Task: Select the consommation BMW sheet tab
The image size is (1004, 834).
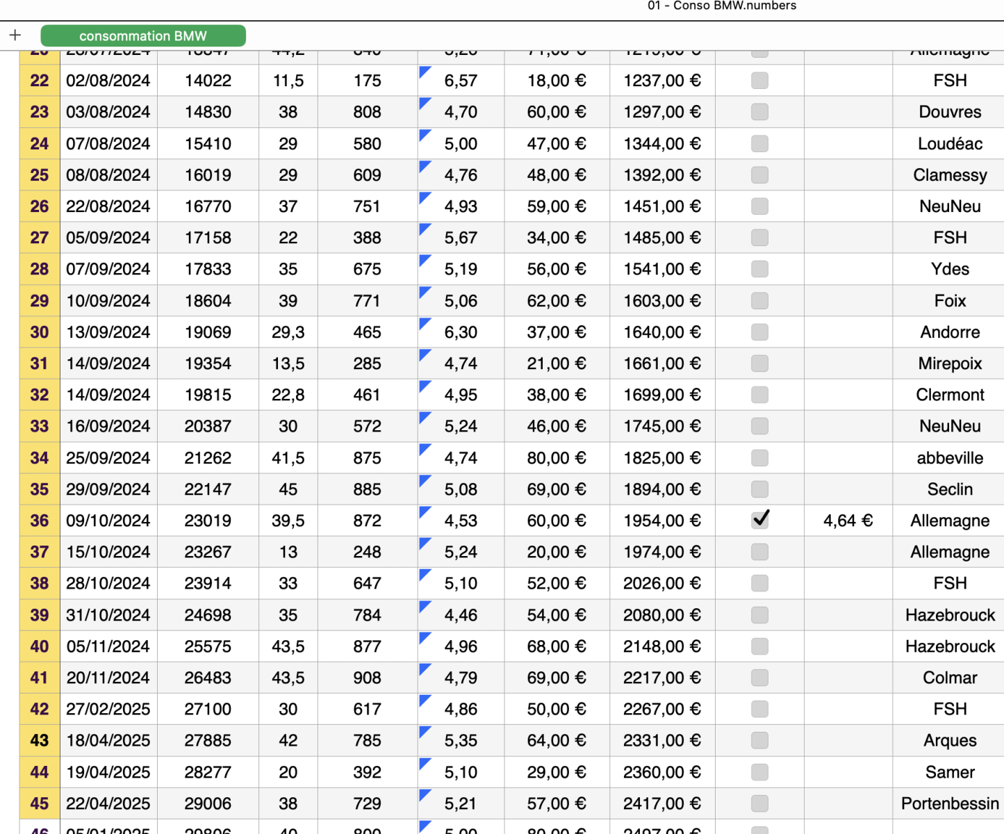Action: pos(143,35)
